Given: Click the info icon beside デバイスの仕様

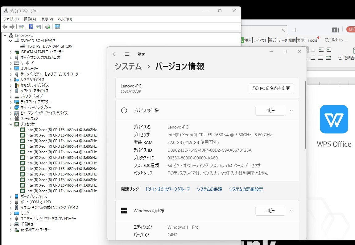Looking at the screenshot, I should pyautogui.click(x=124, y=111).
